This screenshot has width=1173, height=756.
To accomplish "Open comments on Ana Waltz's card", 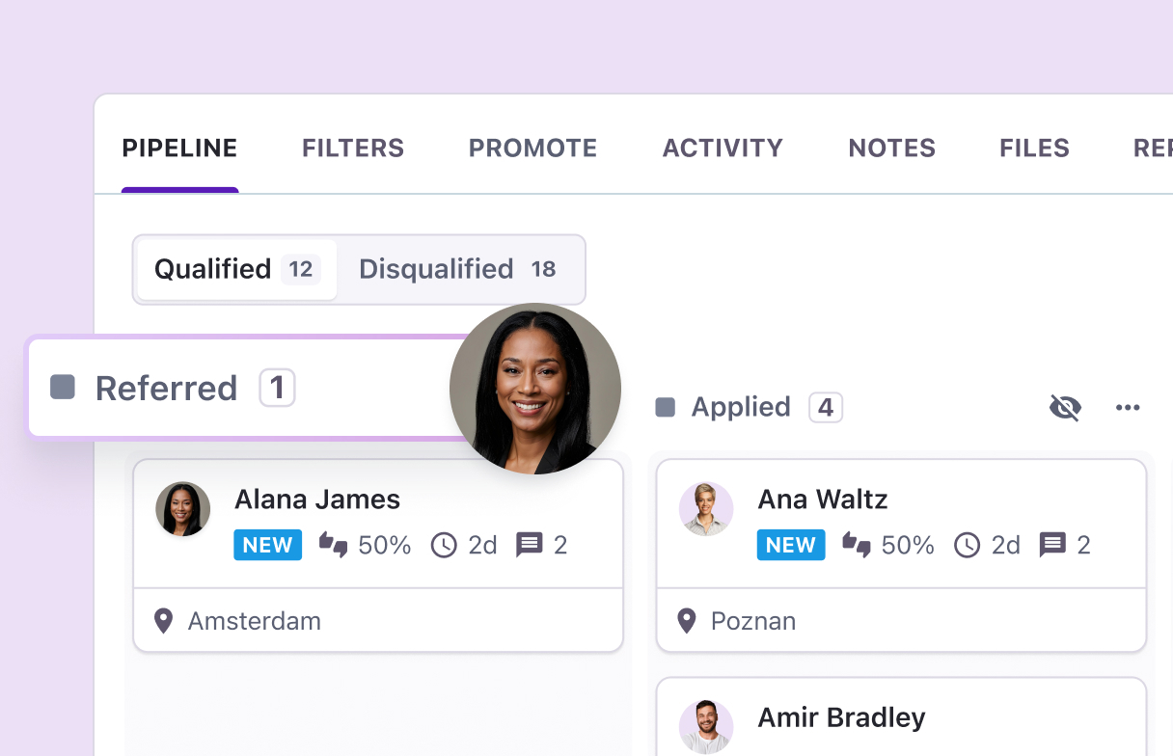I will pyautogui.click(x=1055, y=545).
